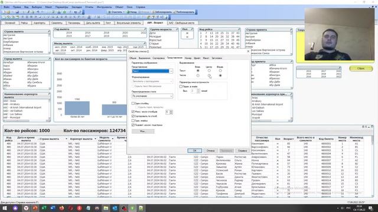The image size is (378, 212).
Task: Click the Unlock (Разблокировать) toolbar button
Action: click(184, 12)
